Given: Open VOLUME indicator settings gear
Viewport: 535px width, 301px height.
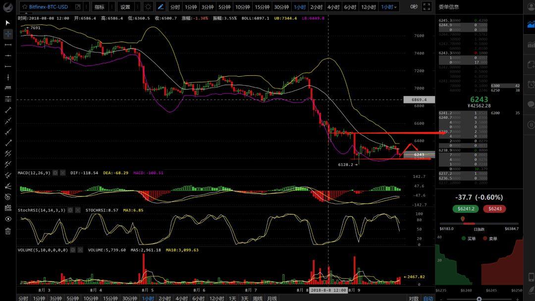Looking at the screenshot, I should tap(73, 250).
